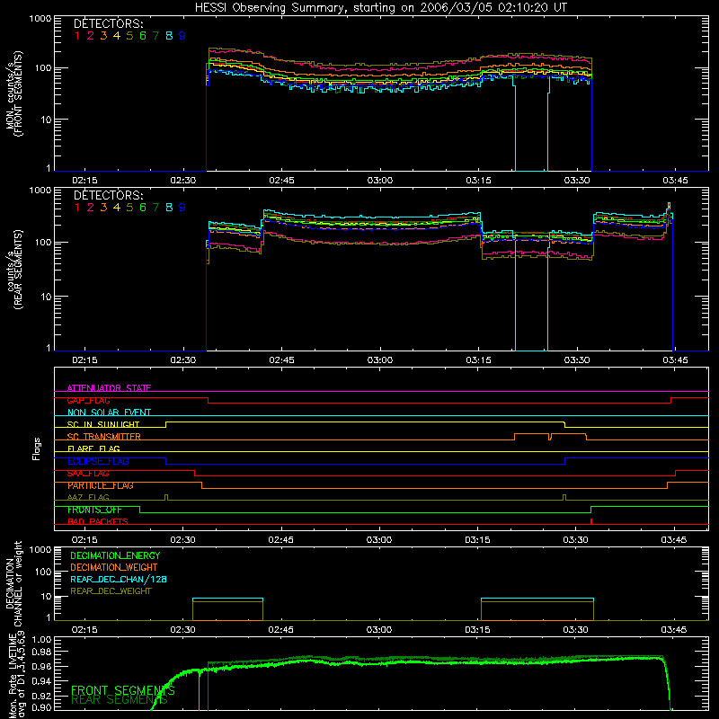Click the REAR_DEC_WEIGHT legend entry
Image resolution: width=719 pixels, height=719 pixels.
111,591
